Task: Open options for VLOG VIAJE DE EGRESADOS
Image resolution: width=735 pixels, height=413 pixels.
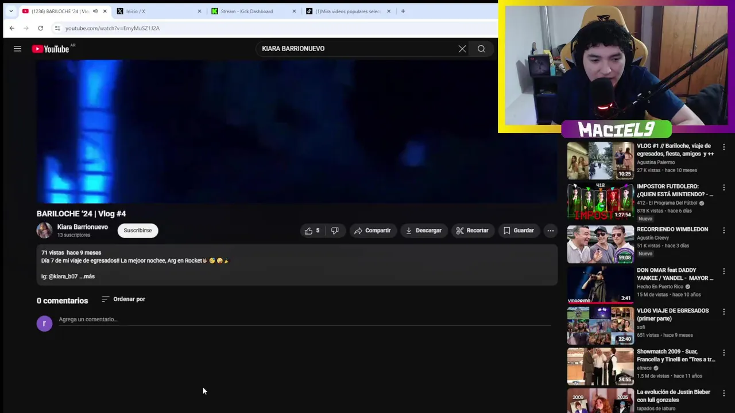Action: coord(724,311)
